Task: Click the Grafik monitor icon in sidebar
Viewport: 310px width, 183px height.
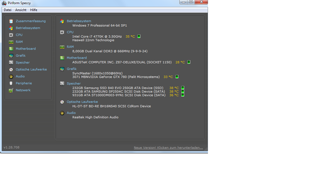Action: pyautogui.click(x=11, y=56)
